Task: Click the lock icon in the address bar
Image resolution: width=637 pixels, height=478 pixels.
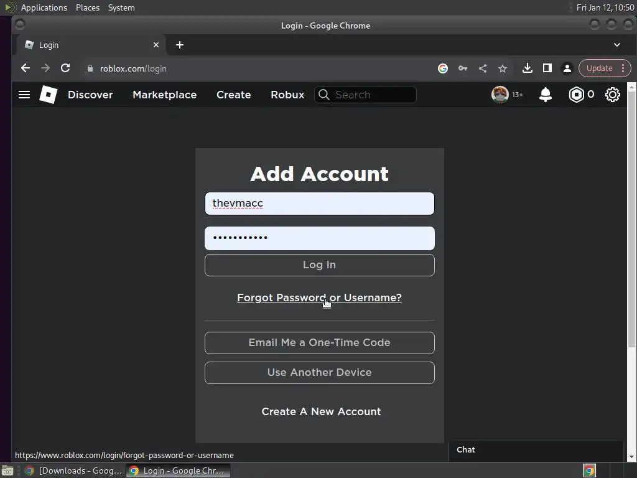Action: point(90,68)
